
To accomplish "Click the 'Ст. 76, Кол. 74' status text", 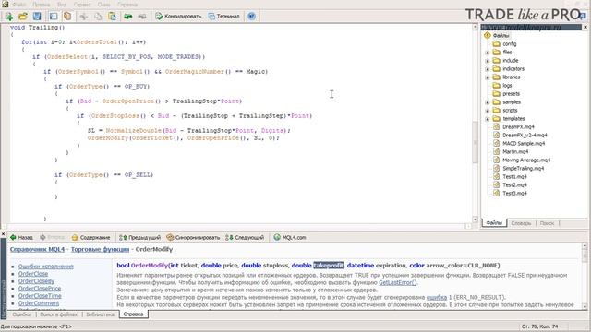I will (x=539, y=326).
